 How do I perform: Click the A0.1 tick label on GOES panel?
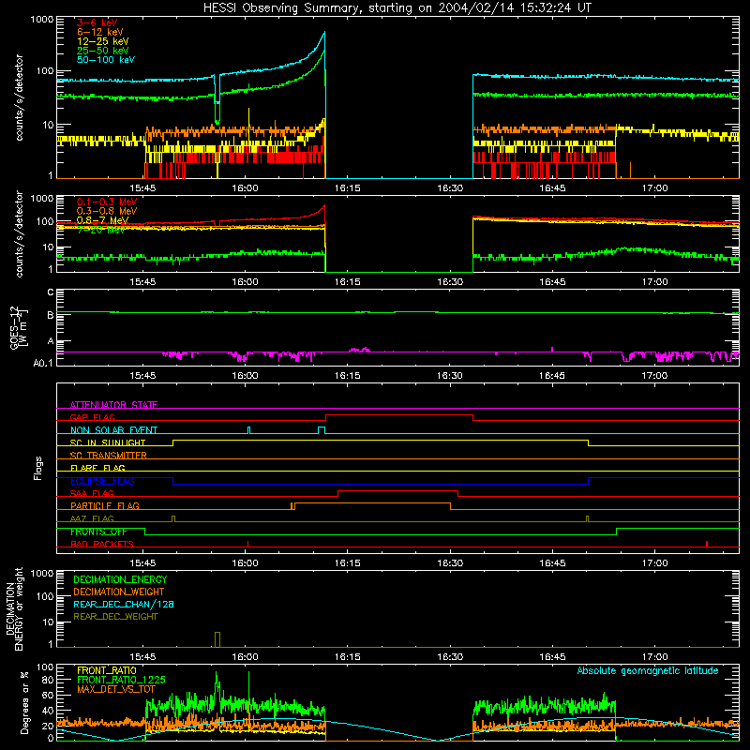click(x=42, y=363)
